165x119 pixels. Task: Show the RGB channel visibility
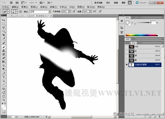(127, 47)
